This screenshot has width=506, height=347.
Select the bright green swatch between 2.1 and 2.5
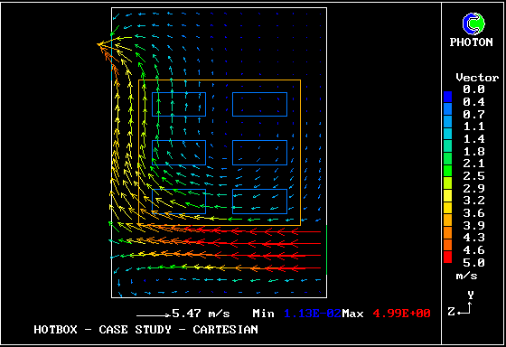[447, 171]
